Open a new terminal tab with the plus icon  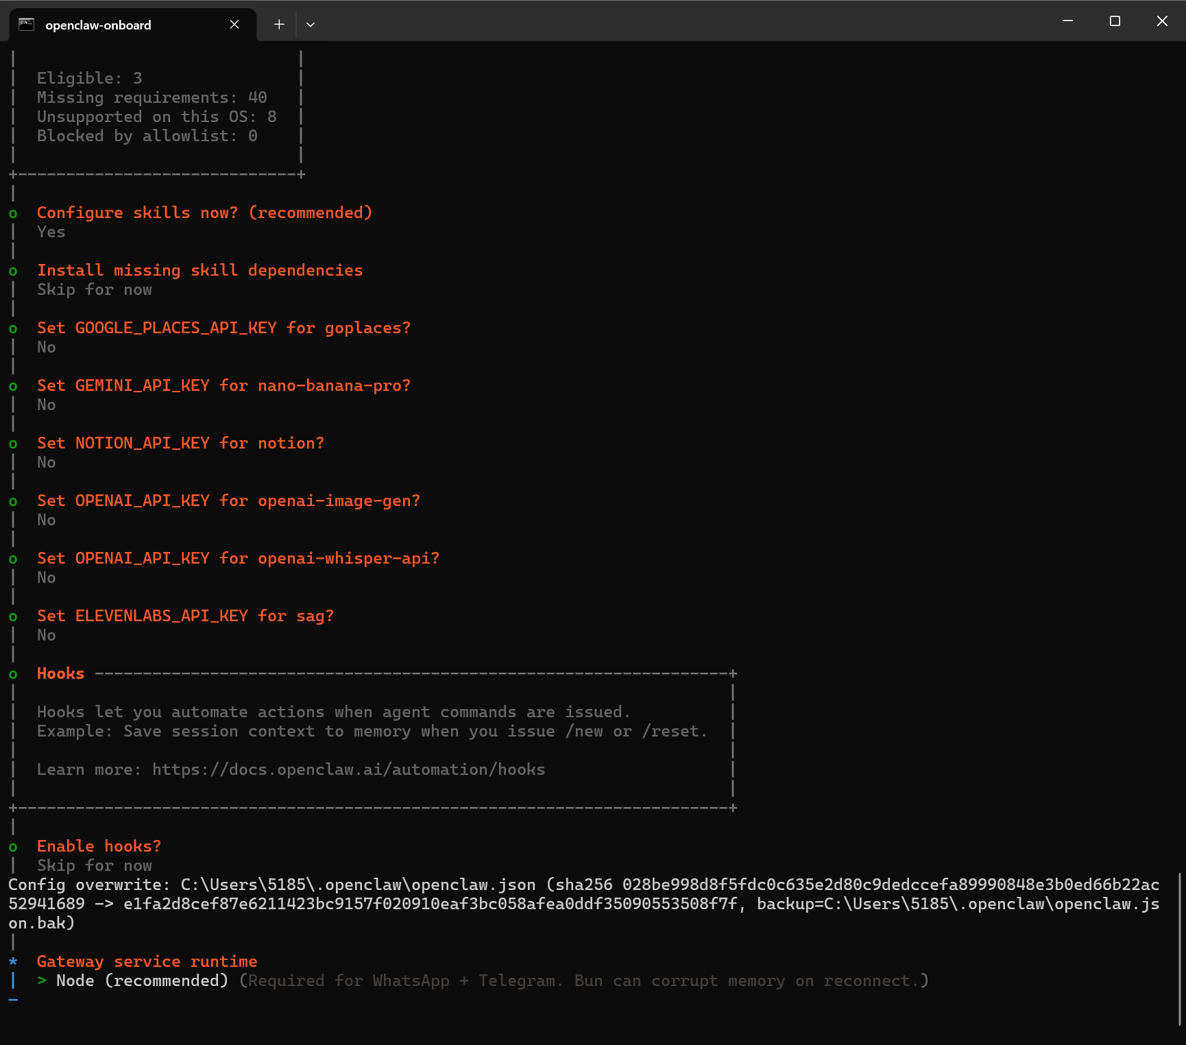tap(279, 25)
